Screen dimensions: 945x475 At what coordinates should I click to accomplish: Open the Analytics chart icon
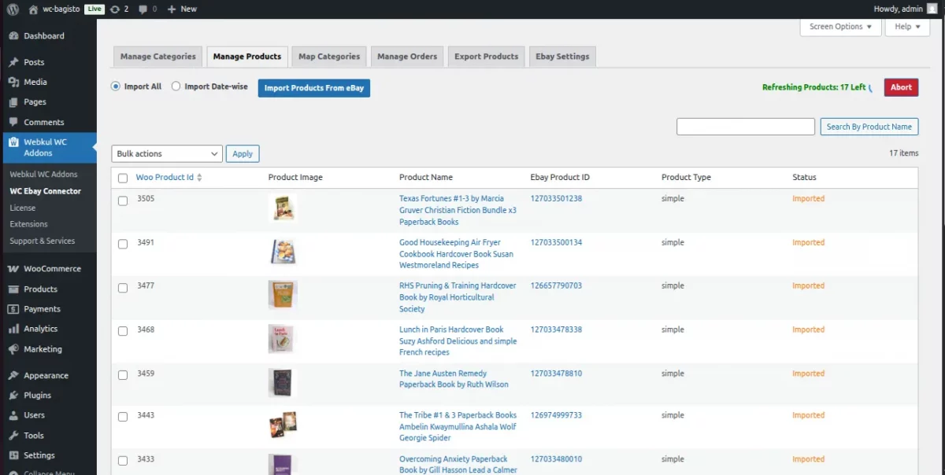click(x=13, y=329)
